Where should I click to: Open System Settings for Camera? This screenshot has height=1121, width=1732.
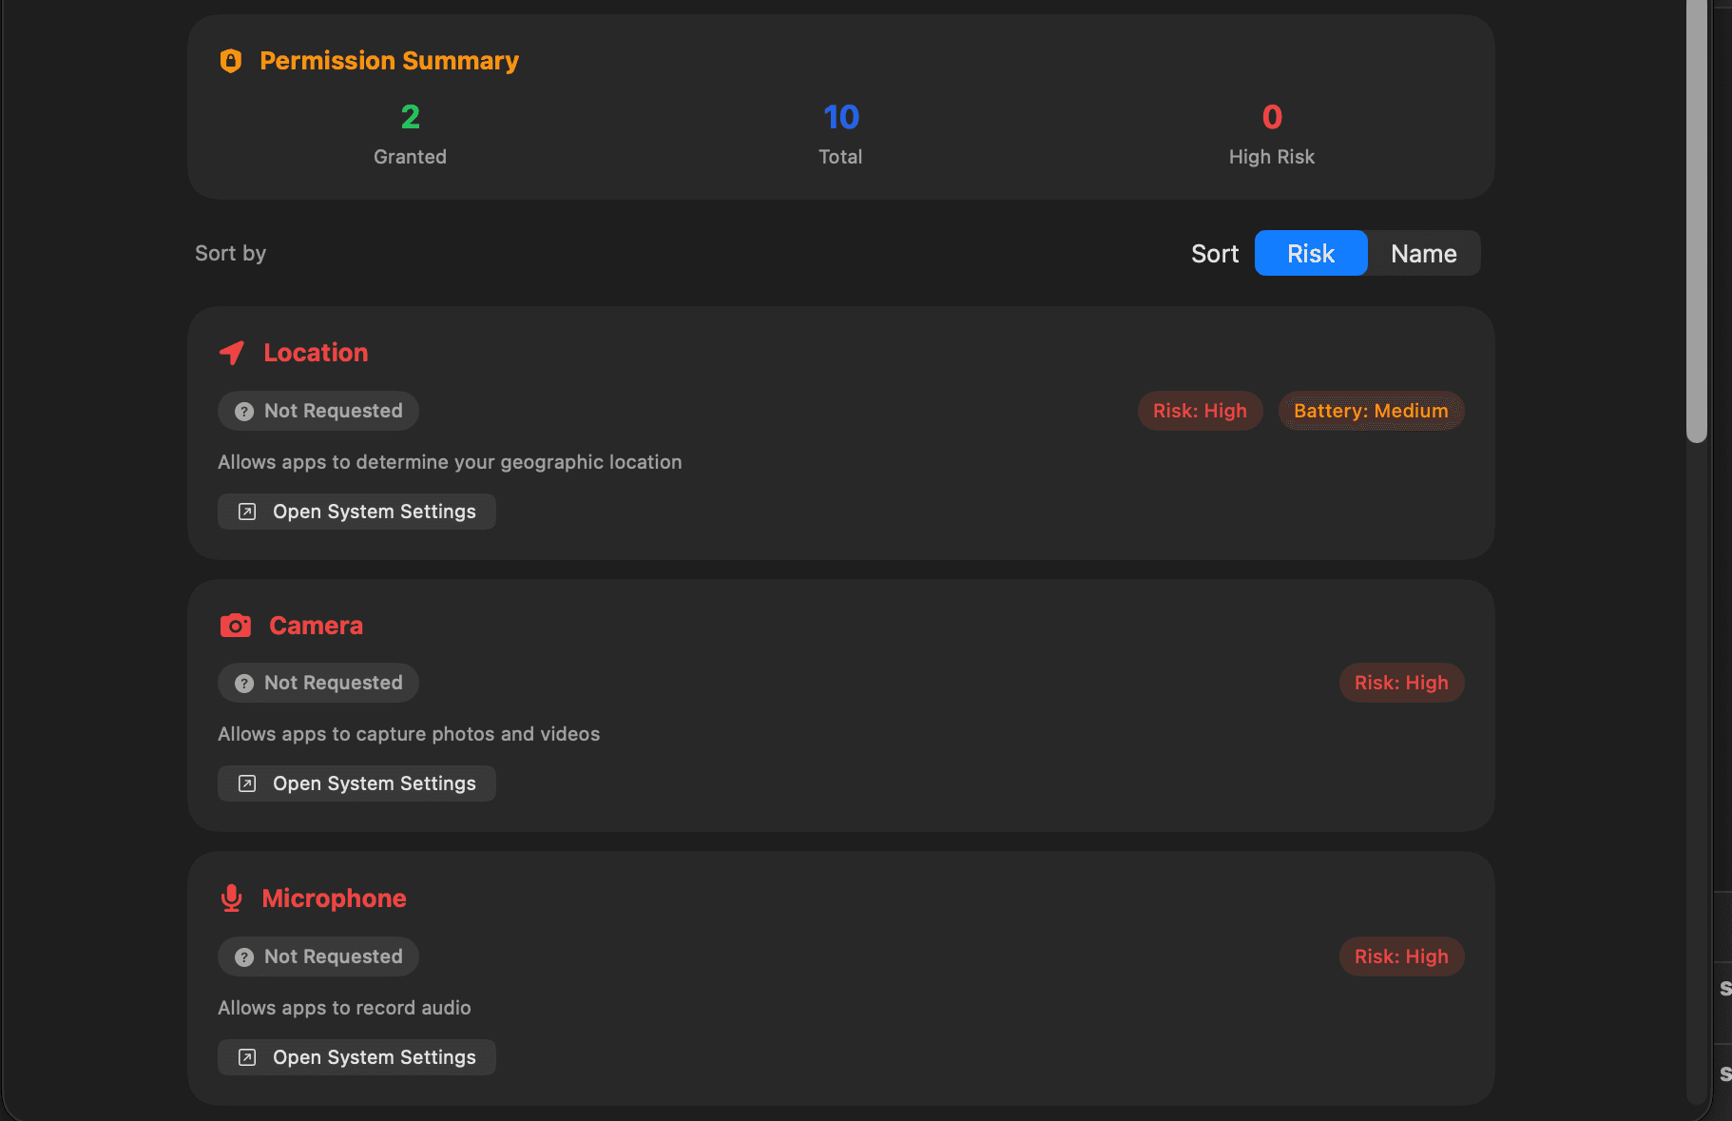coord(356,783)
